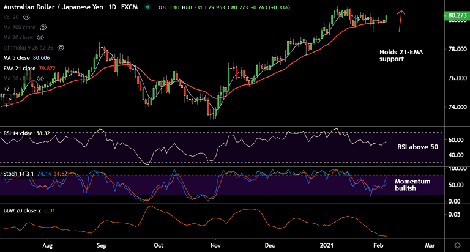
Task: Click the Aug label on time axis
Action: [47, 245]
